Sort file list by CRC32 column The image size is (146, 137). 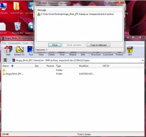pos(106,66)
